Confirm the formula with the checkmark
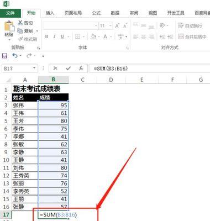Viewport: 210px width, 221px height. tap(68, 69)
